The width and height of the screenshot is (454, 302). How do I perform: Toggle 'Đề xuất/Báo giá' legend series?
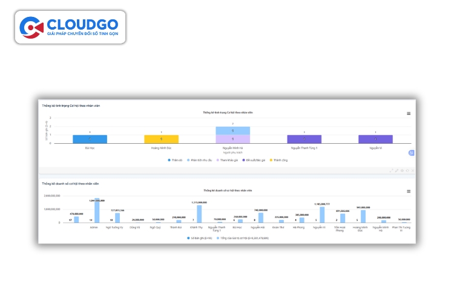(x=255, y=160)
